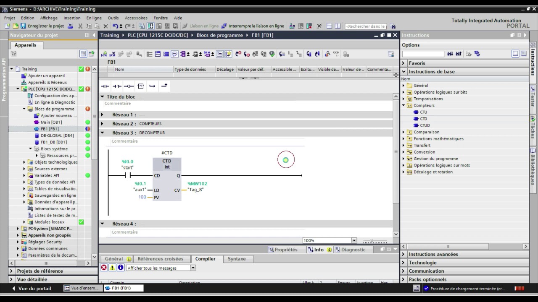Click the search field in Instructions options

423,54
